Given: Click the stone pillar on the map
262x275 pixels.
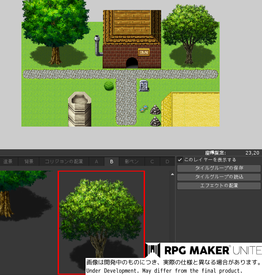Looking at the screenshot, I should click(x=79, y=109).
